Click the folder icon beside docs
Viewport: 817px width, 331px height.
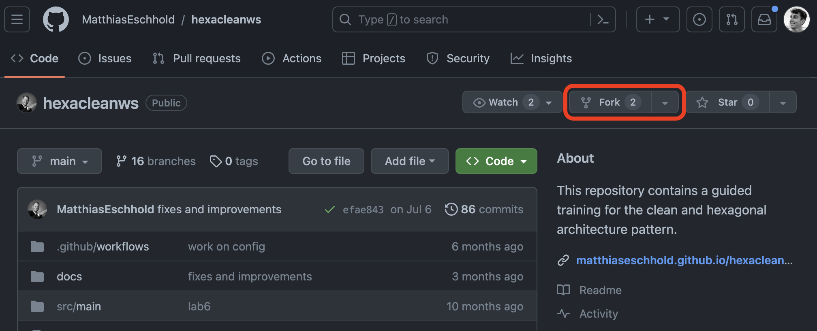tap(37, 276)
